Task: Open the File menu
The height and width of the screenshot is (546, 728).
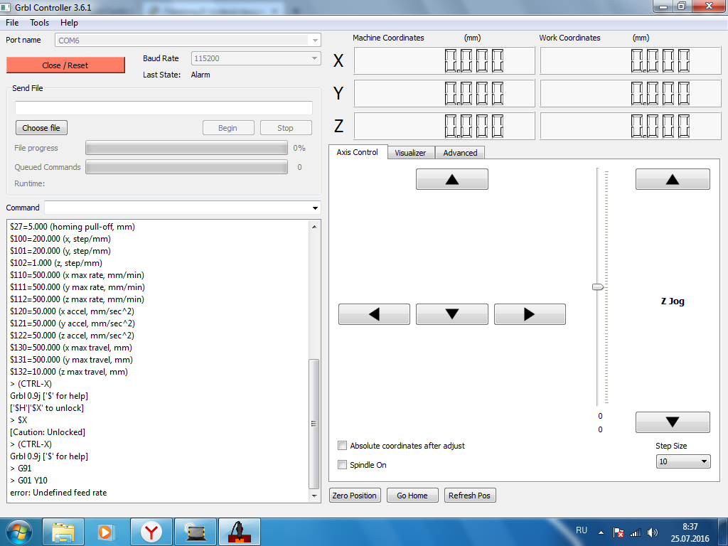Action: click(12, 23)
